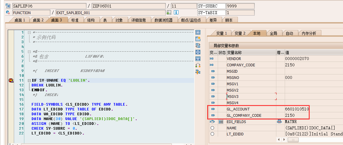Click the close tool icon beside the code editor
Image resolution: width=343 pixels, height=145 pixels.
click(x=198, y=32)
